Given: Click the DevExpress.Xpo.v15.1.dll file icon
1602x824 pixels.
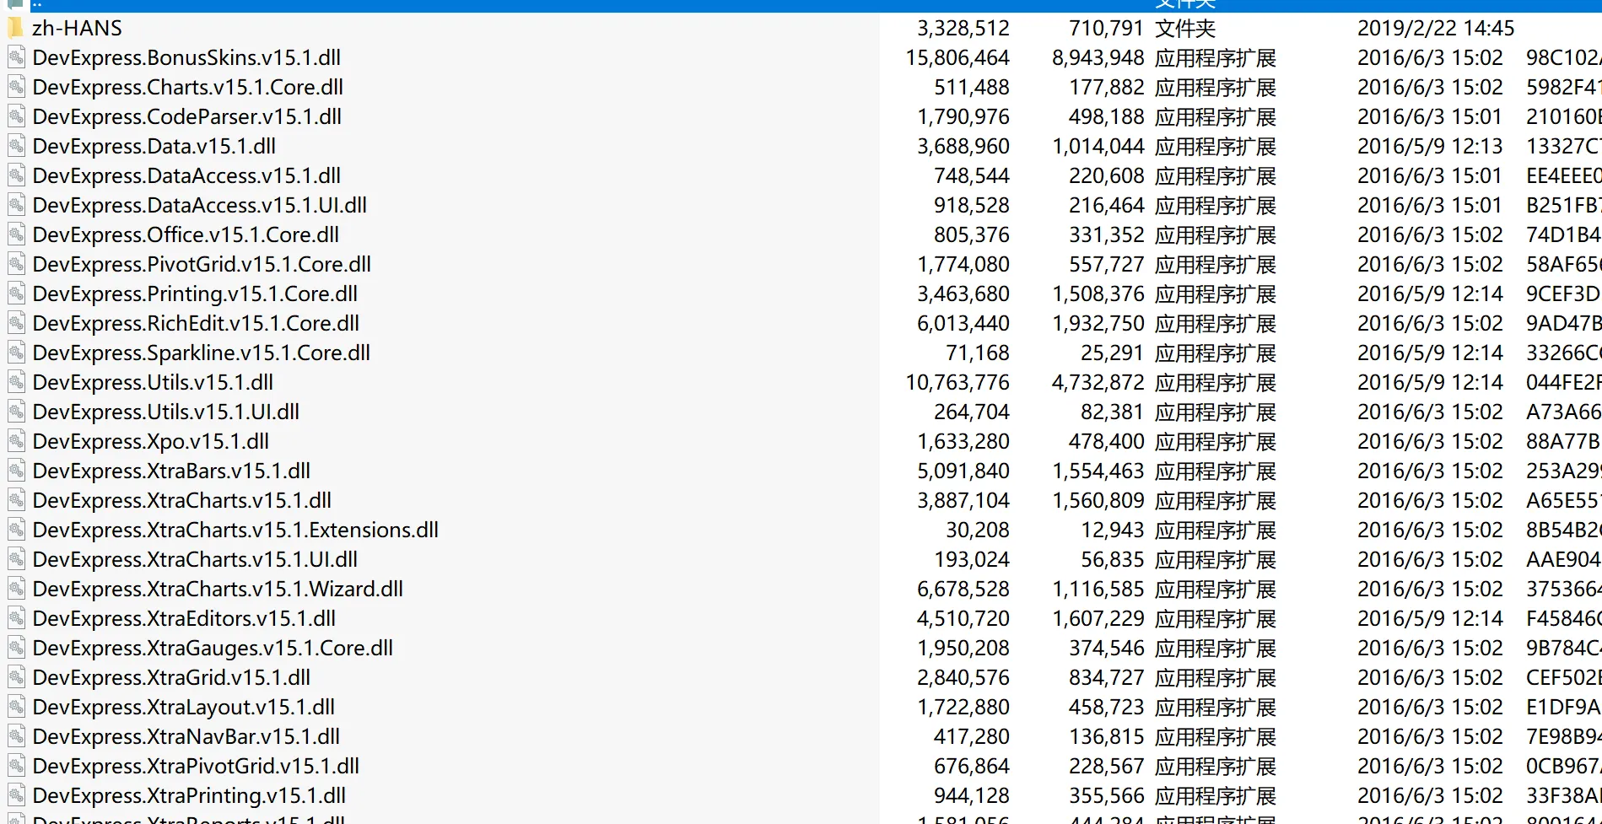Looking at the screenshot, I should [16, 442].
